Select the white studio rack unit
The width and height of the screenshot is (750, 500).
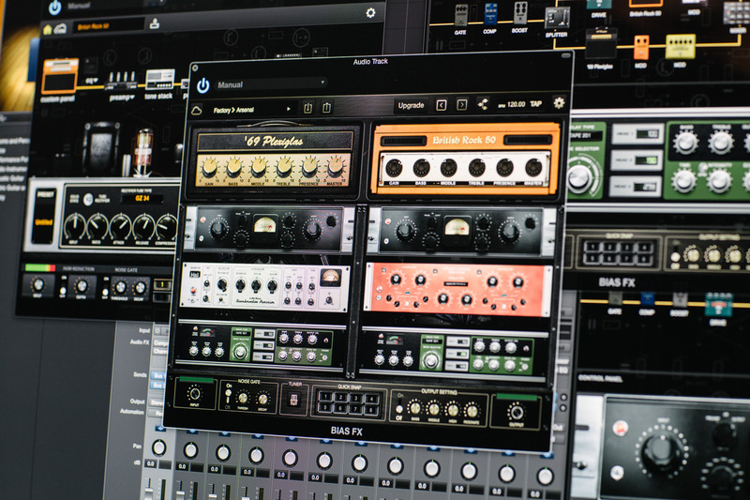click(x=264, y=287)
